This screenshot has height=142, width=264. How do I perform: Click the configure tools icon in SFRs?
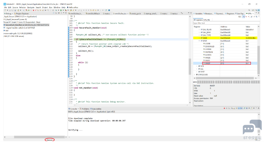(x=252, y=17)
